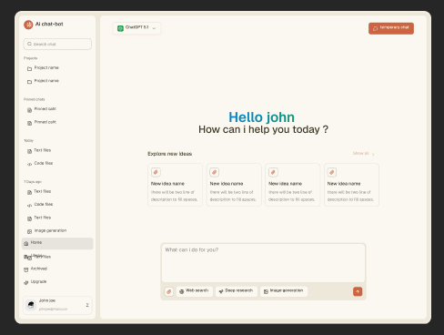Image resolution: width=444 pixels, height=335 pixels.
Task: Open Text files under Today
Action: [39, 150]
